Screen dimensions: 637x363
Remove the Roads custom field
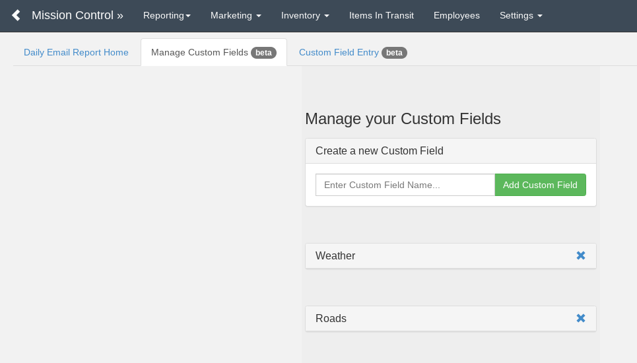[580, 318]
